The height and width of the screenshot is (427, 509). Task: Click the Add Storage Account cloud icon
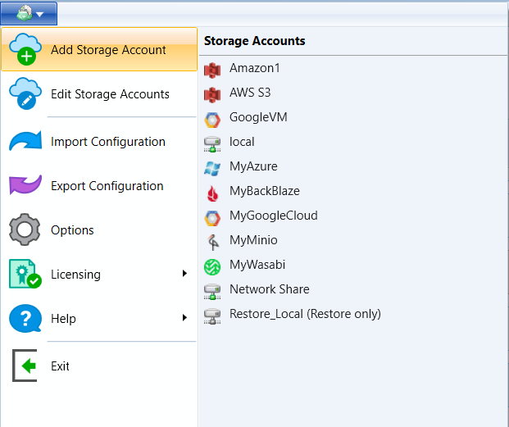coord(25,49)
